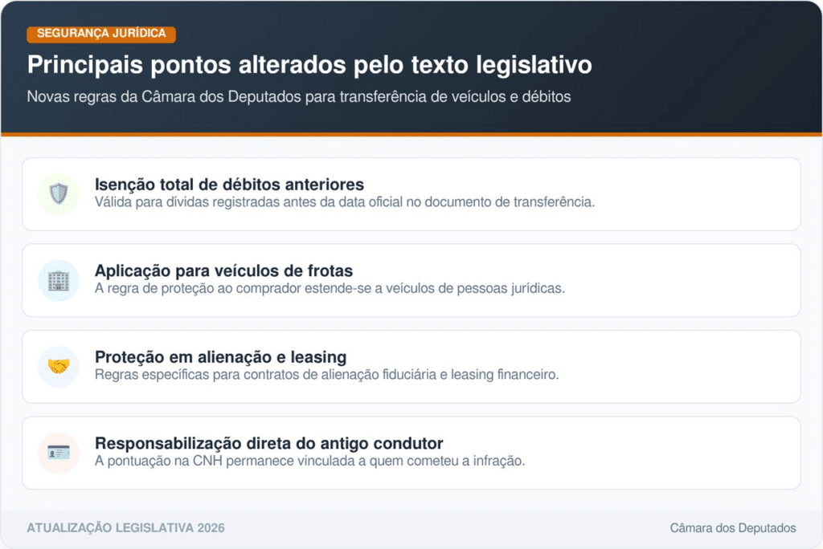Select the card Isenção total de débitos anteriores
Viewport: 823px width, 549px height.
[x=411, y=193]
